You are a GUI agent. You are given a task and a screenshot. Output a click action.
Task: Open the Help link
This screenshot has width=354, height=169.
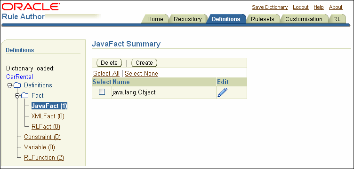[x=319, y=7]
